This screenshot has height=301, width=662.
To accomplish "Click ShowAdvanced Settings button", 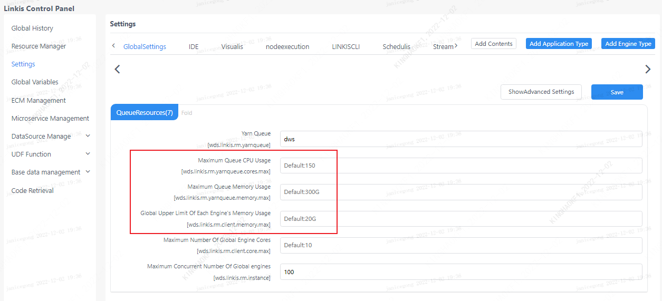I will tap(541, 92).
